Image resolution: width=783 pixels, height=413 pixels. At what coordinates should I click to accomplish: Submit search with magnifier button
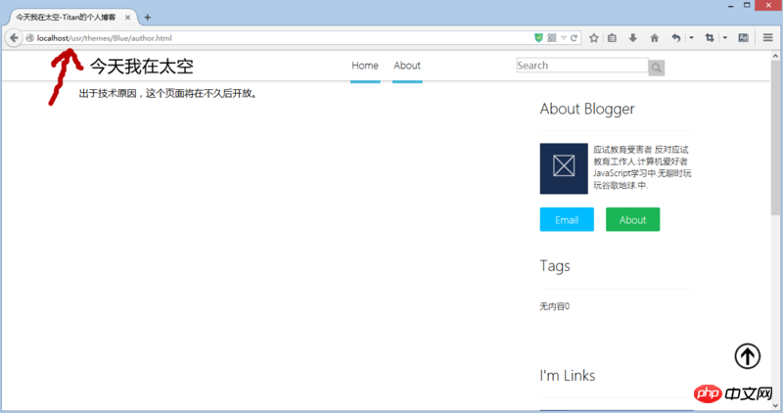(x=656, y=68)
